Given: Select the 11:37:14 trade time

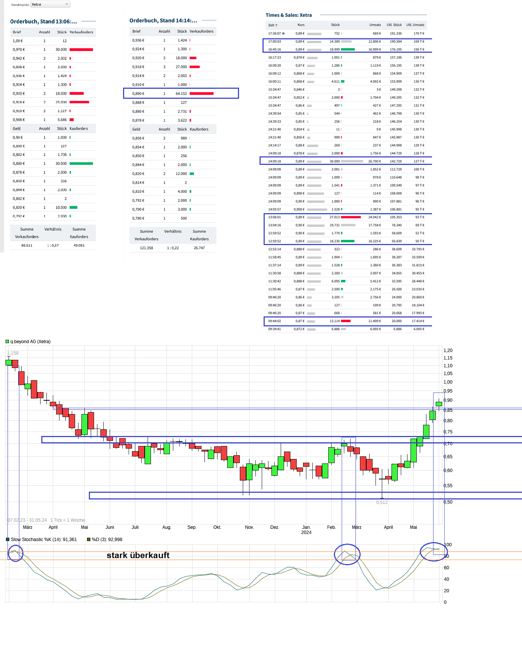Looking at the screenshot, I should pyautogui.click(x=274, y=265).
